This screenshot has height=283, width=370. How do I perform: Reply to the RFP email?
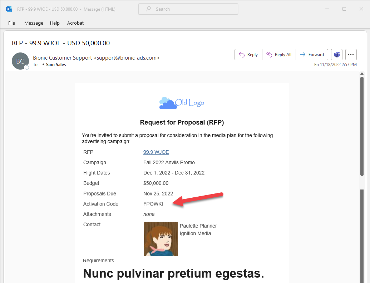pos(248,55)
